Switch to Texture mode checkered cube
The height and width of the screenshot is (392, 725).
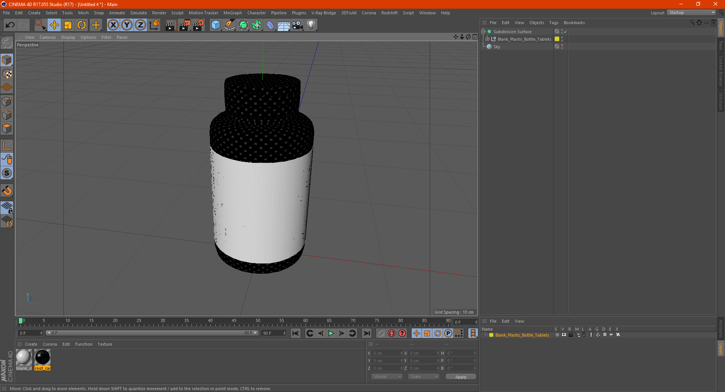coord(7,74)
